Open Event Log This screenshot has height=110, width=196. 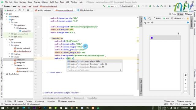coord(169,101)
